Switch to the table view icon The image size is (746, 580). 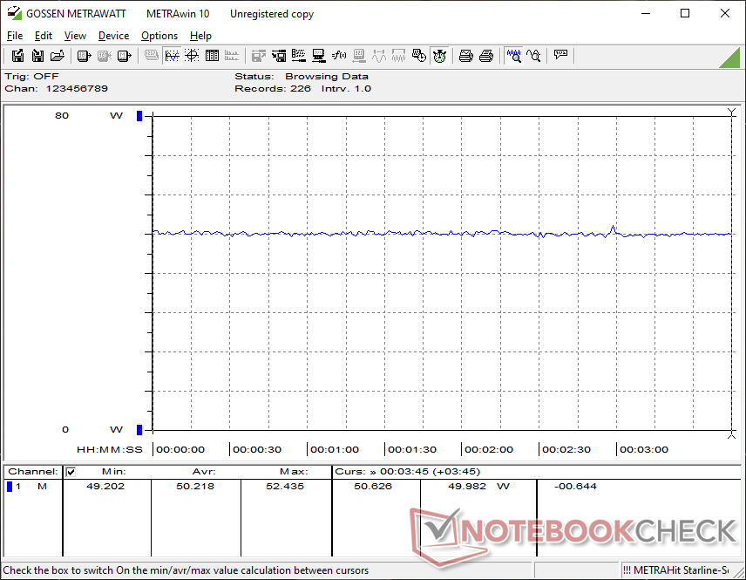click(211, 56)
